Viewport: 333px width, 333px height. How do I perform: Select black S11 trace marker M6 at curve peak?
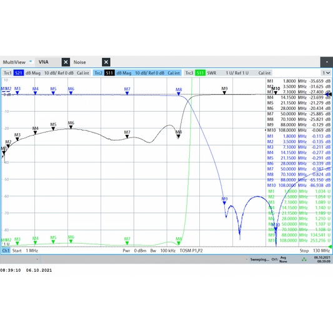pyautogui.click(x=71, y=127)
